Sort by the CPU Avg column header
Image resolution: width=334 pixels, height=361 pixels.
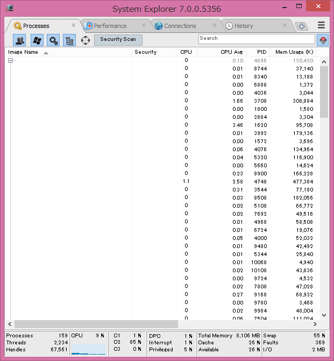click(x=222, y=52)
